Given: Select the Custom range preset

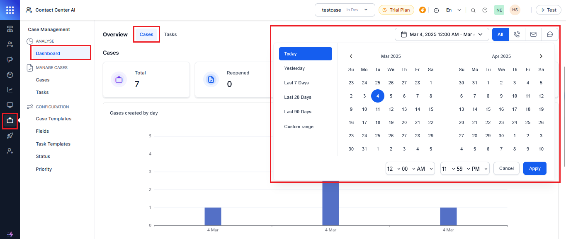Looking at the screenshot, I should point(299,127).
